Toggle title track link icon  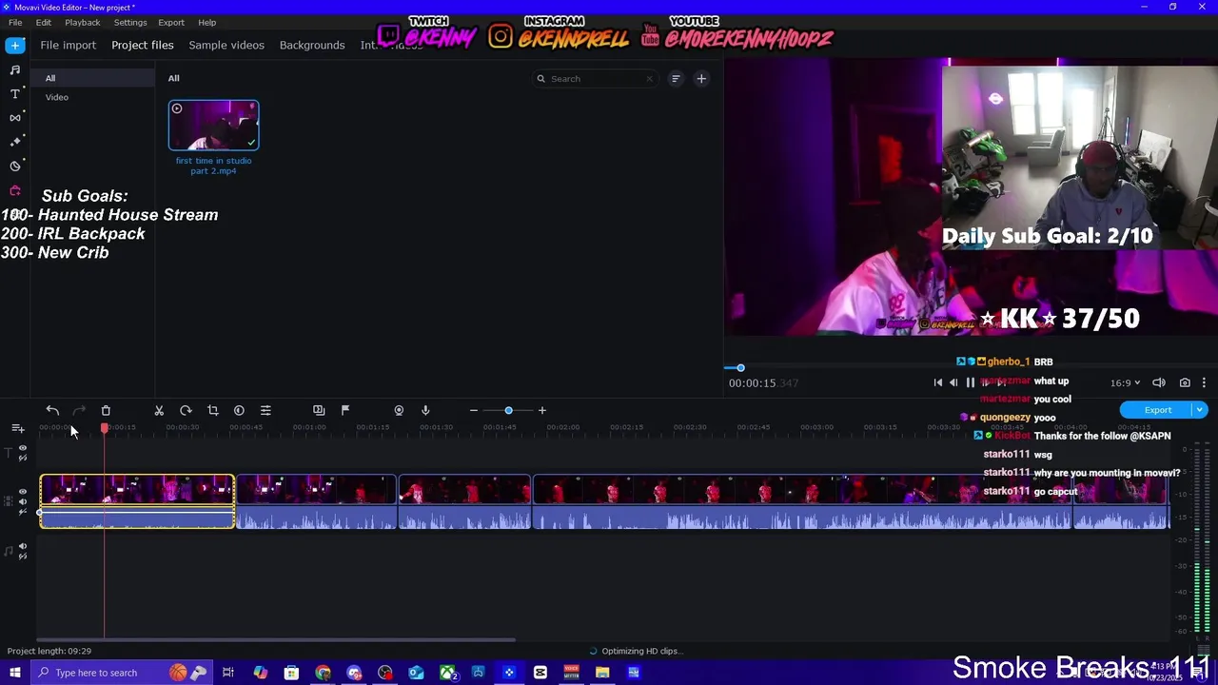[x=23, y=458]
